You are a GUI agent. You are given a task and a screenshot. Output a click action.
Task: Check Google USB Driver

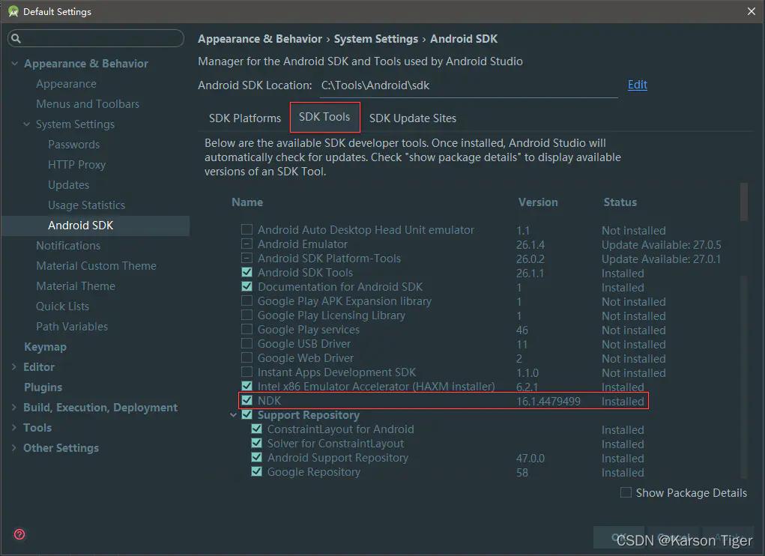[x=247, y=343]
